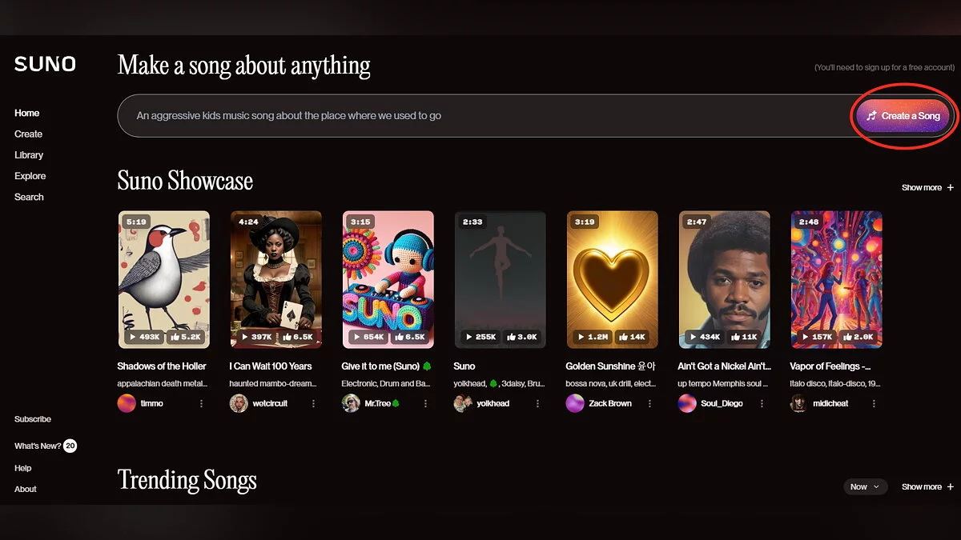The height and width of the screenshot is (540, 961).
Task: Open the Now trending filter dropdown
Action: coord(865,486)
